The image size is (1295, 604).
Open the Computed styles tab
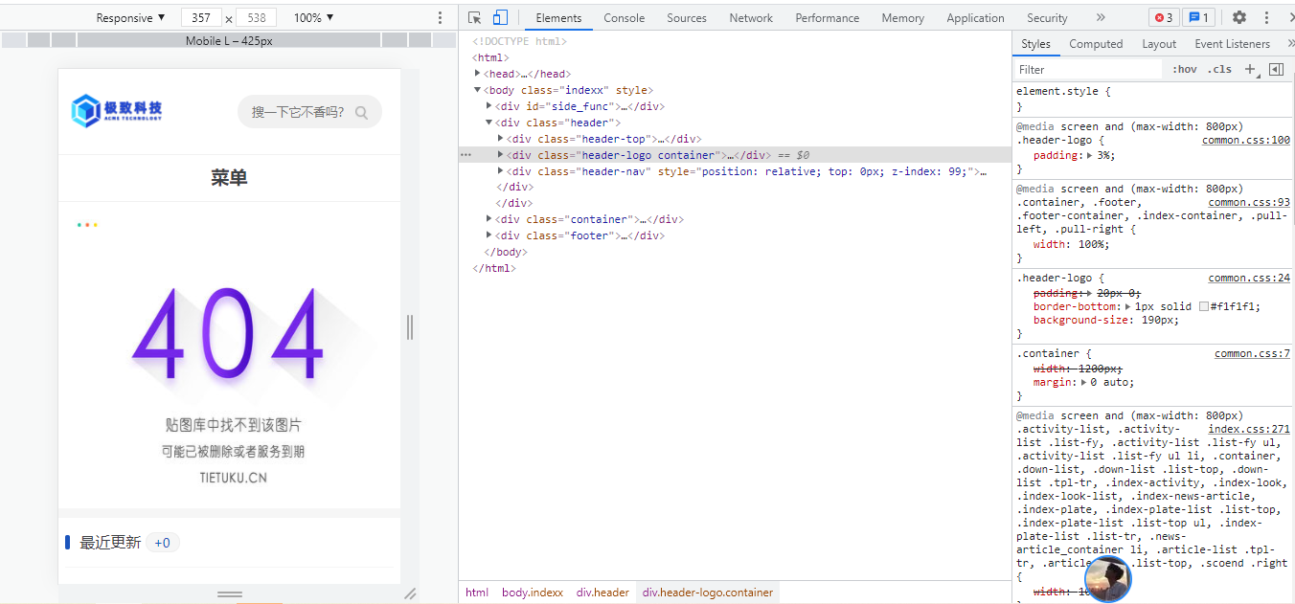click(x=1096, y=44)
